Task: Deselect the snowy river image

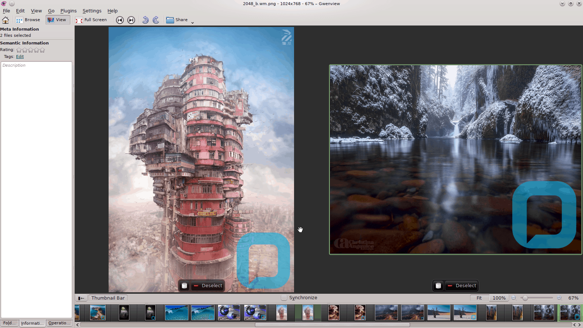Action: coord(462,286)
